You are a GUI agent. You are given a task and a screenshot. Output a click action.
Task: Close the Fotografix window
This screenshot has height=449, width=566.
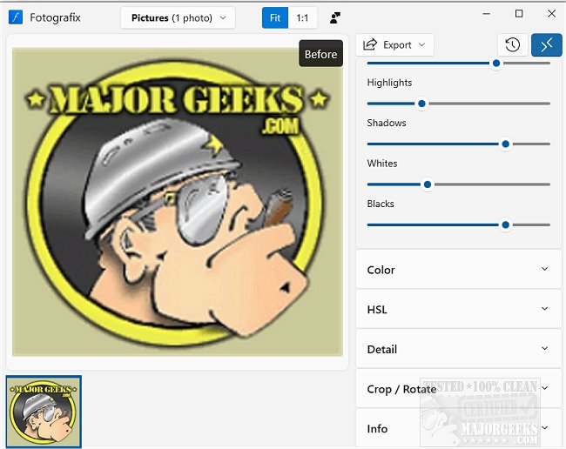550,14
